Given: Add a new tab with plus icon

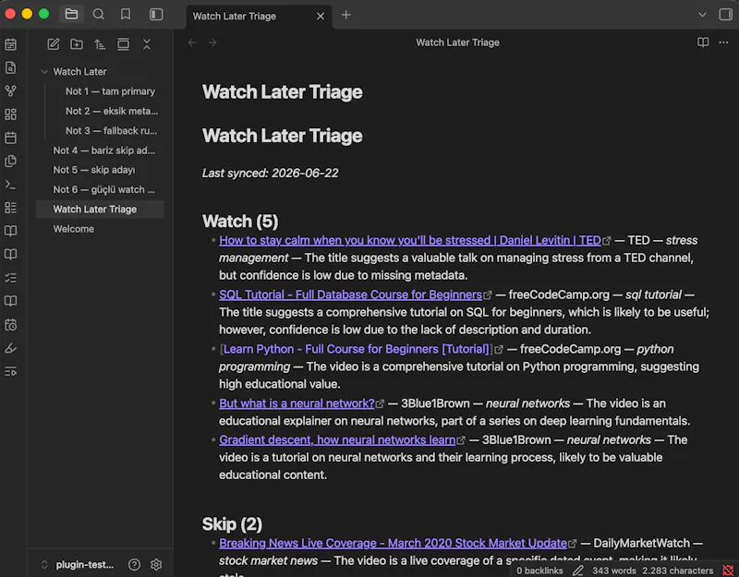Looking at the screenshot, I should click(x=345, y=15).
